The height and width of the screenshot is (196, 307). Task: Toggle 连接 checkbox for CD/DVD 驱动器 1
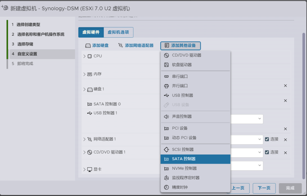[267, 152]
